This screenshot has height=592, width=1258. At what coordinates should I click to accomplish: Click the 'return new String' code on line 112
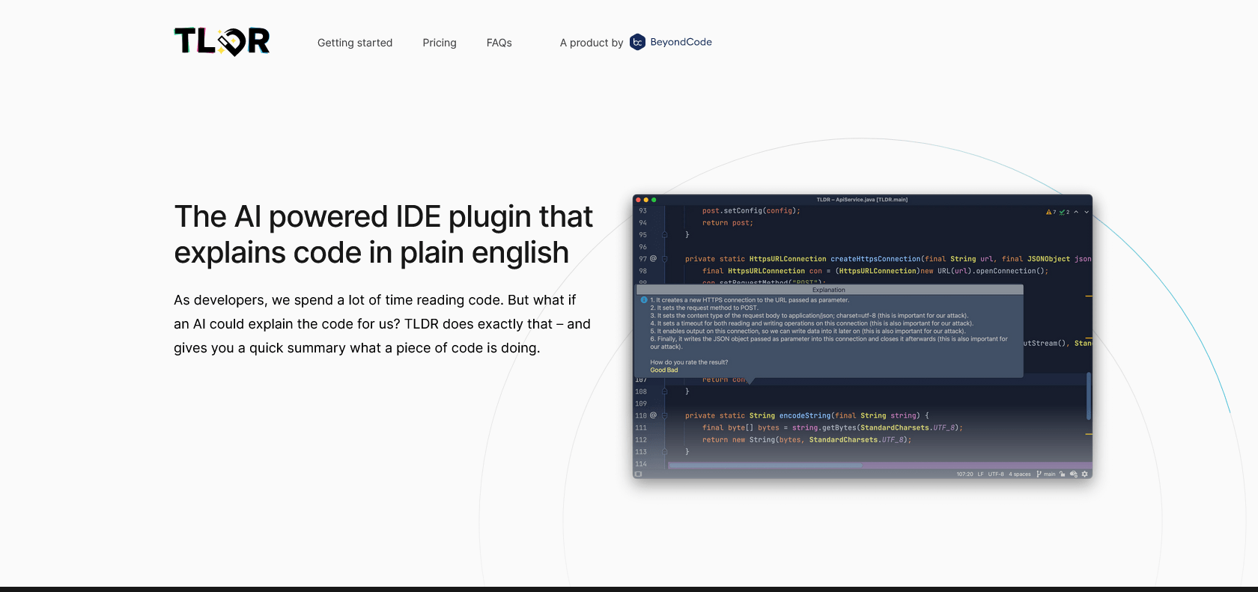click(738, 439)
